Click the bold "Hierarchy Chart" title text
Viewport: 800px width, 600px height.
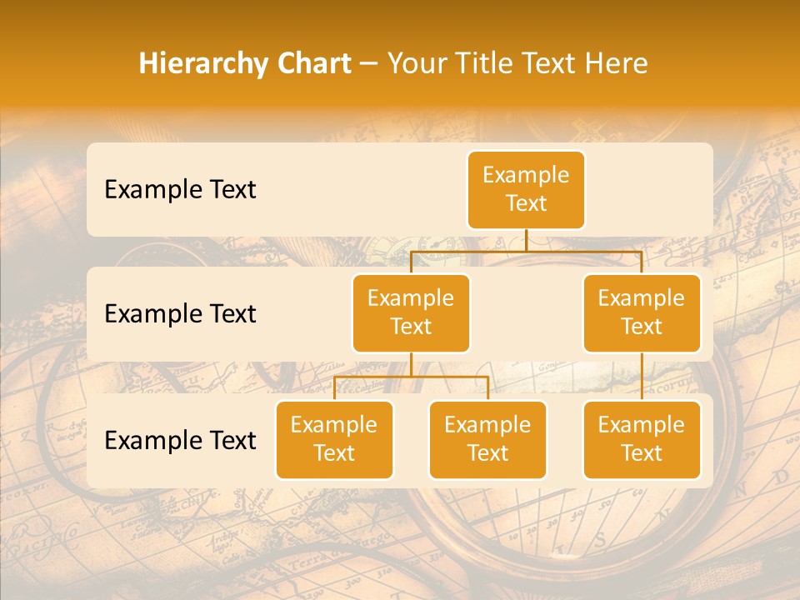tap(245, 63)
